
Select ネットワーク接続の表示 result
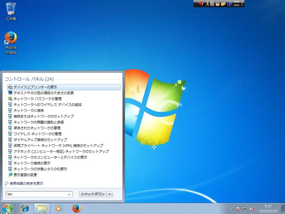pos(64,163)
